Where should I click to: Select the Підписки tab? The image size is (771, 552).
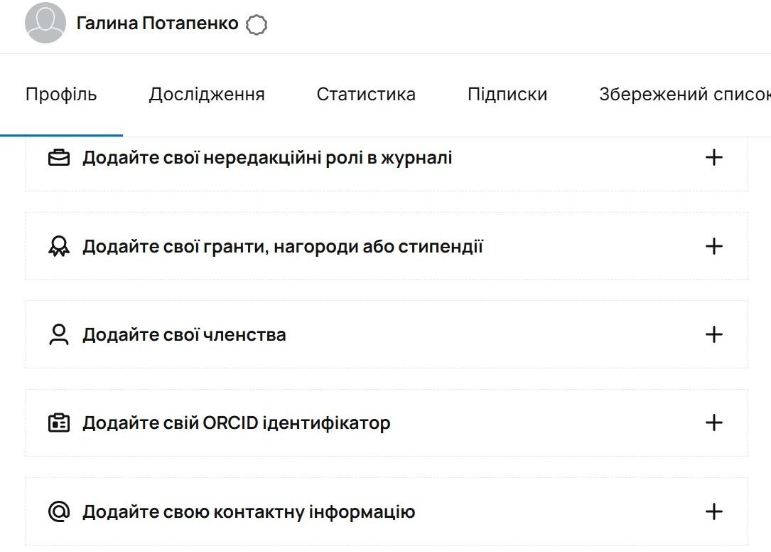point(507,95)
